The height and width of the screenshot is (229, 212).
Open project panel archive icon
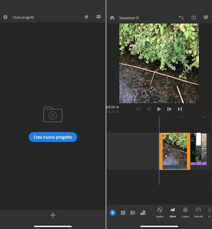coord(123,213)
